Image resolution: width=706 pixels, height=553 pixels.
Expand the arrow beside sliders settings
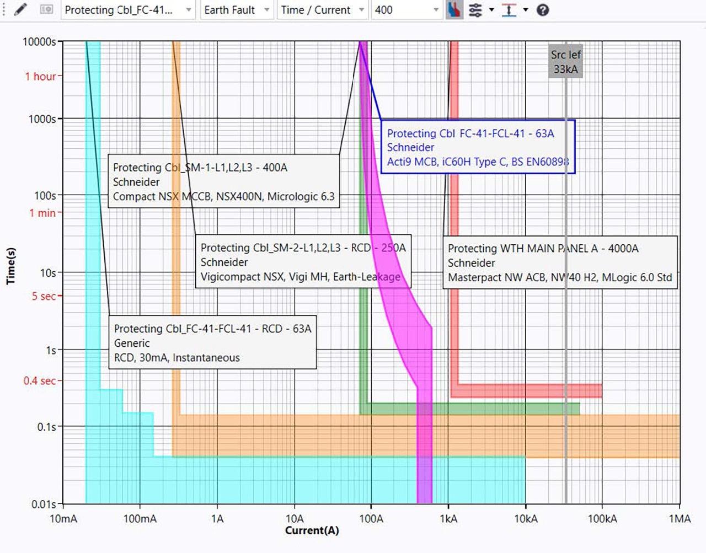click(x=491, y=10)
